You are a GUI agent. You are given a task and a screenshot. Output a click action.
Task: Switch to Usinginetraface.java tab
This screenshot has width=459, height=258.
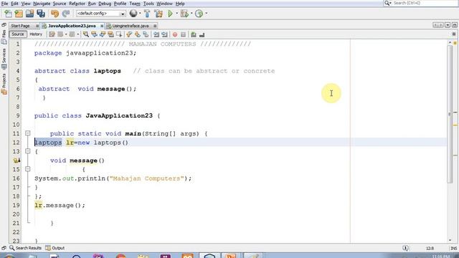(x=131, y=26)
